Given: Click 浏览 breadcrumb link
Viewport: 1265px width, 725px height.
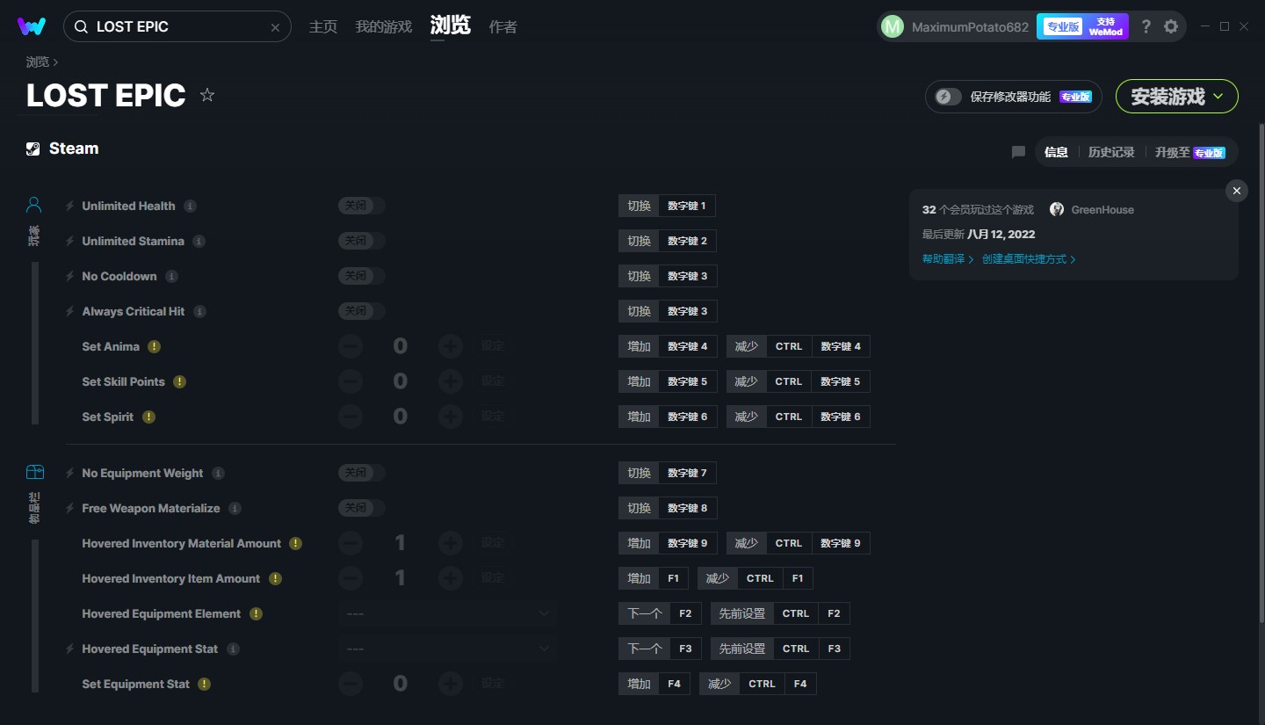Looking at the screenshot, I should (38, 62).
